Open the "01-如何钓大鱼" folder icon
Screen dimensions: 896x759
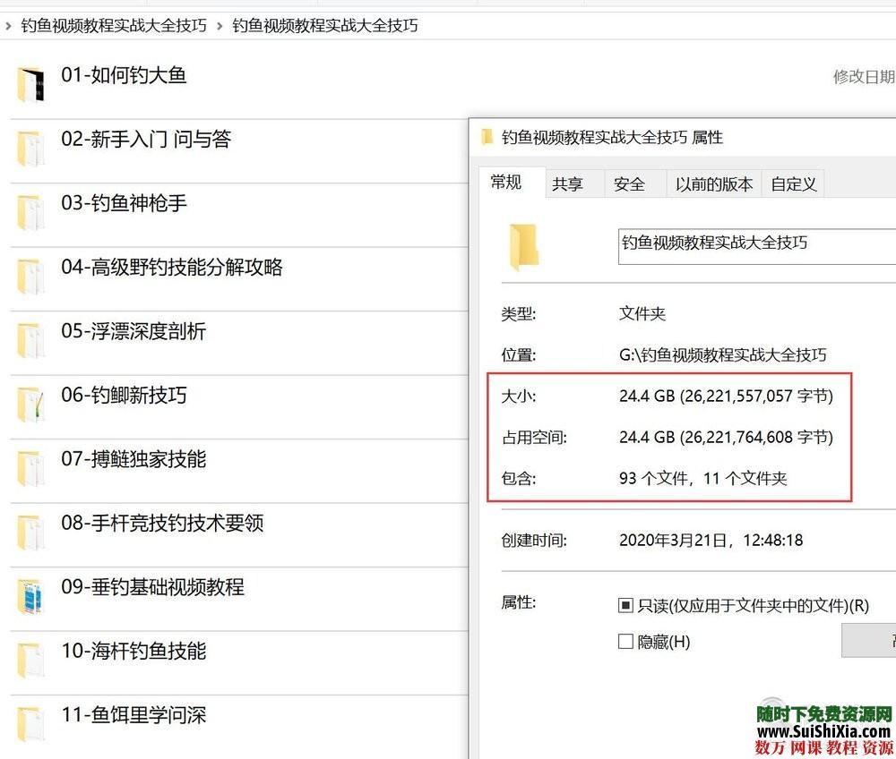pyautogui.click(x=30, y=84)
